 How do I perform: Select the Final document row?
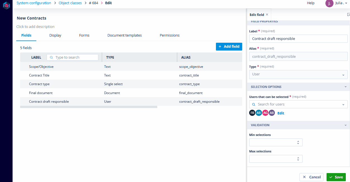click(131, 93)
